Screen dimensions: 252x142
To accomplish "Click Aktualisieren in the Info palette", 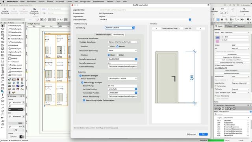I will 232,54.
